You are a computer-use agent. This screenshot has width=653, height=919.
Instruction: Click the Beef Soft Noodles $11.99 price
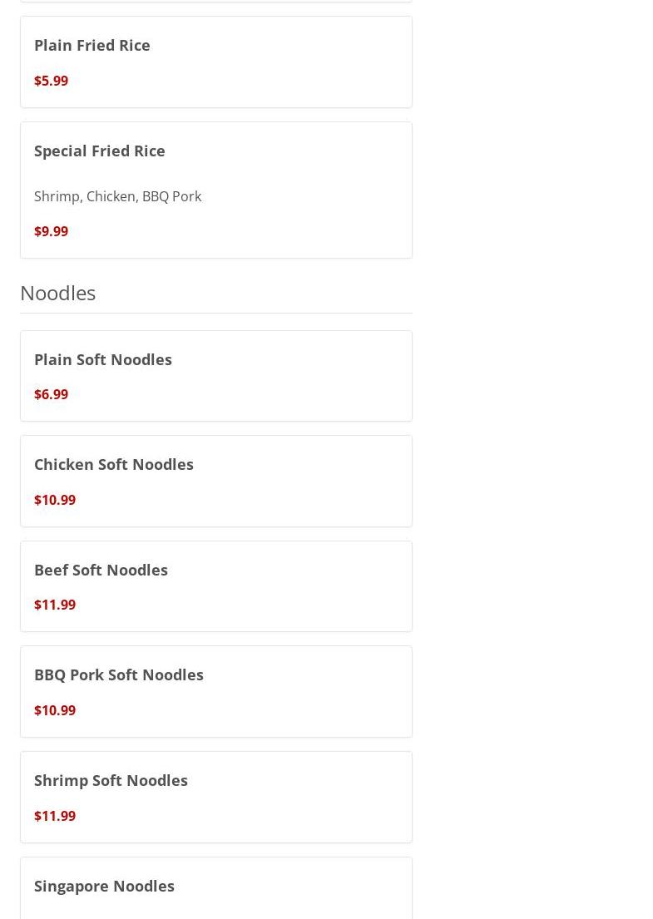55,605
